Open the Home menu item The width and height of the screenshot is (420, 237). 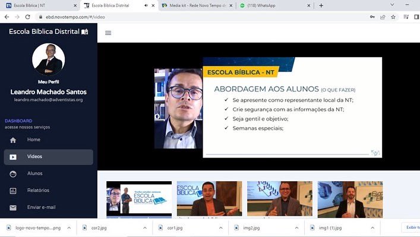tap(49, 140)
